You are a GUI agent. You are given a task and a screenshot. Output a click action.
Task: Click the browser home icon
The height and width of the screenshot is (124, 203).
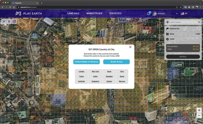tap(14, 7)
